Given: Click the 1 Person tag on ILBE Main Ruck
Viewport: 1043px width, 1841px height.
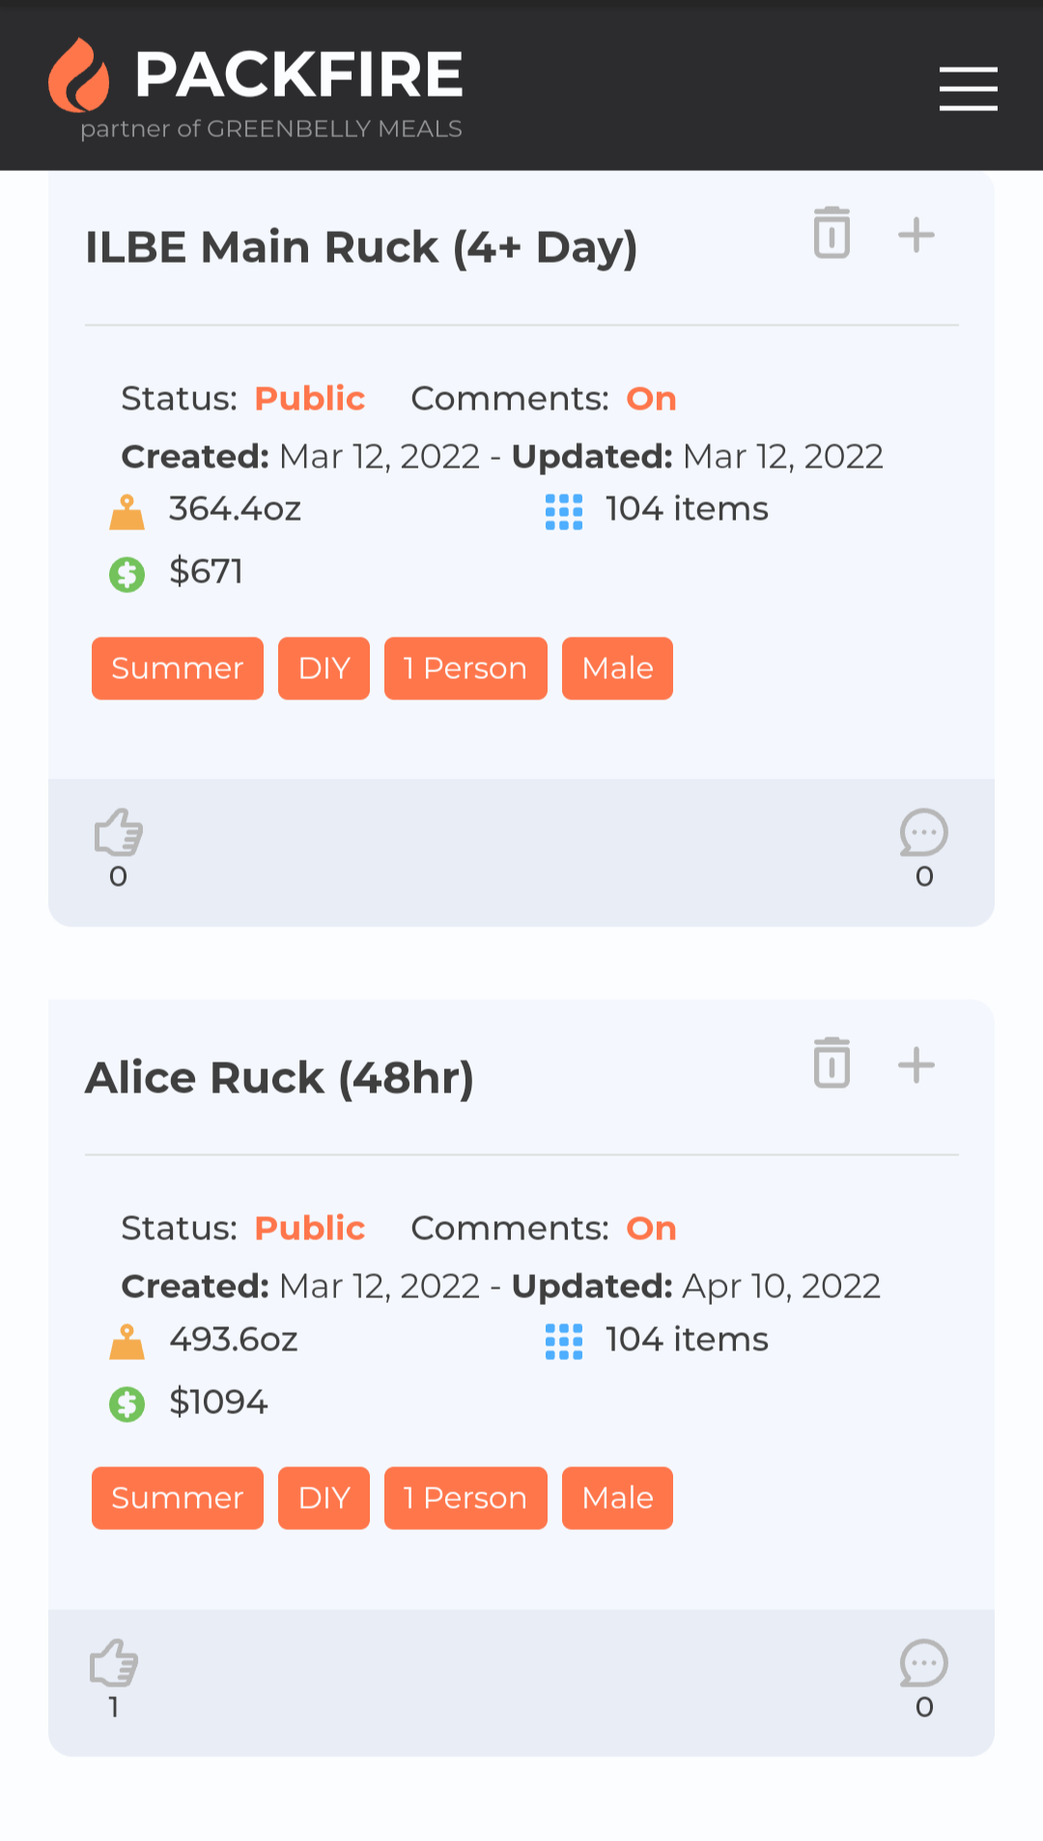Looking at the screenshot, I should pos(465,668).
